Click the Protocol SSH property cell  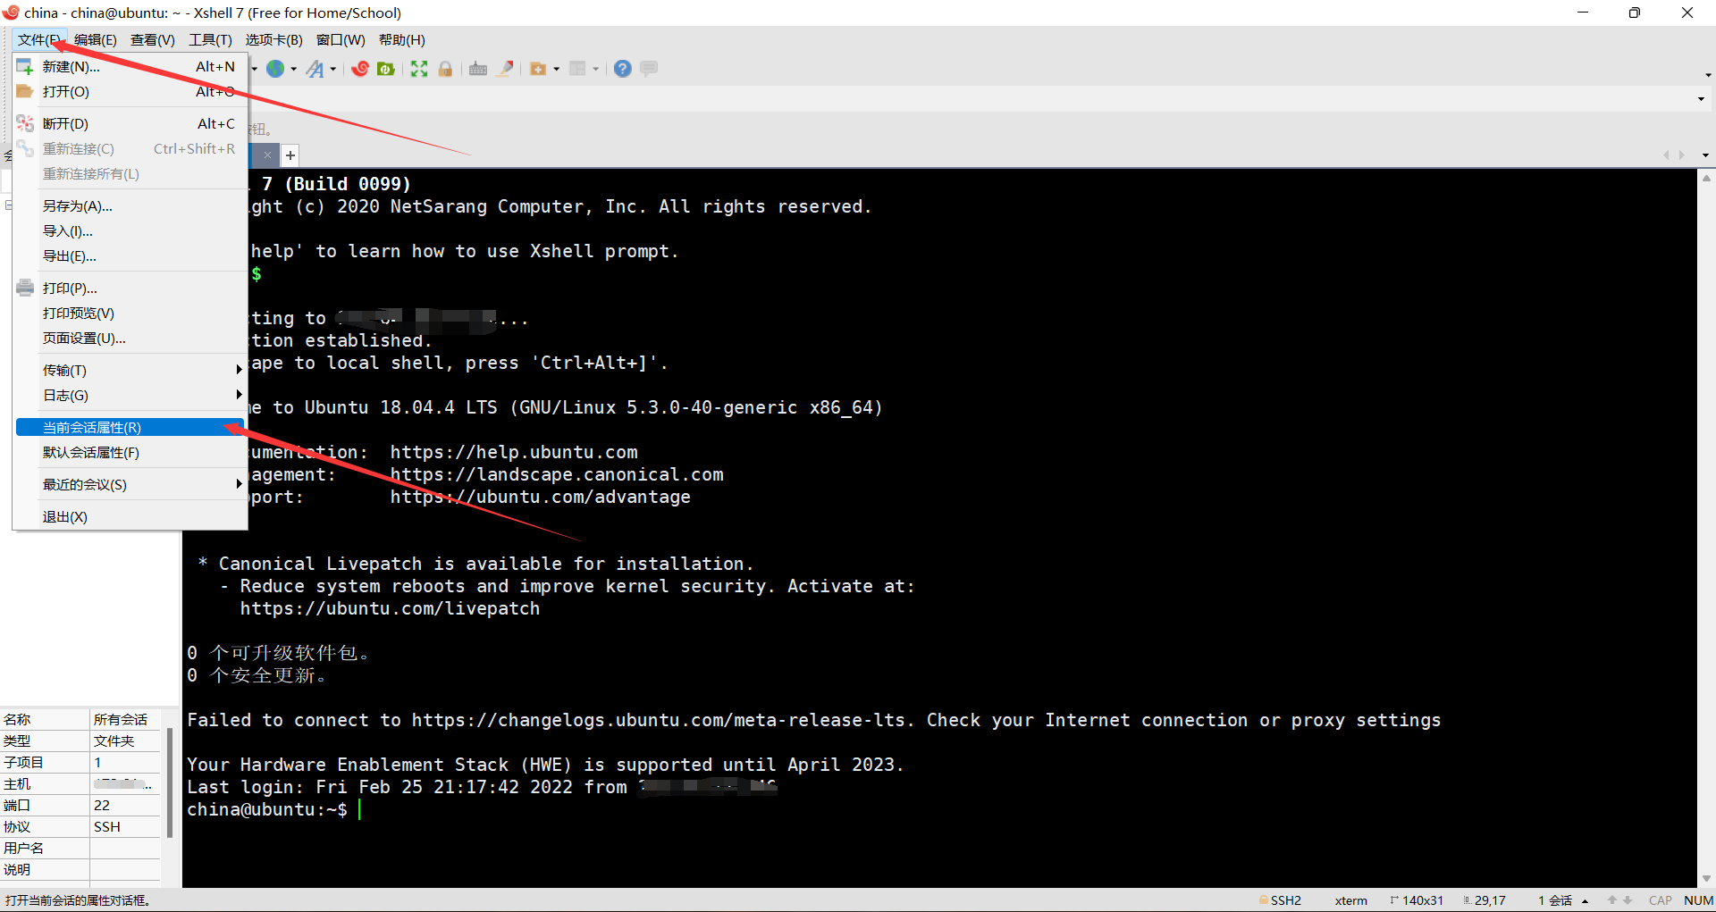[x=125, y=826]
